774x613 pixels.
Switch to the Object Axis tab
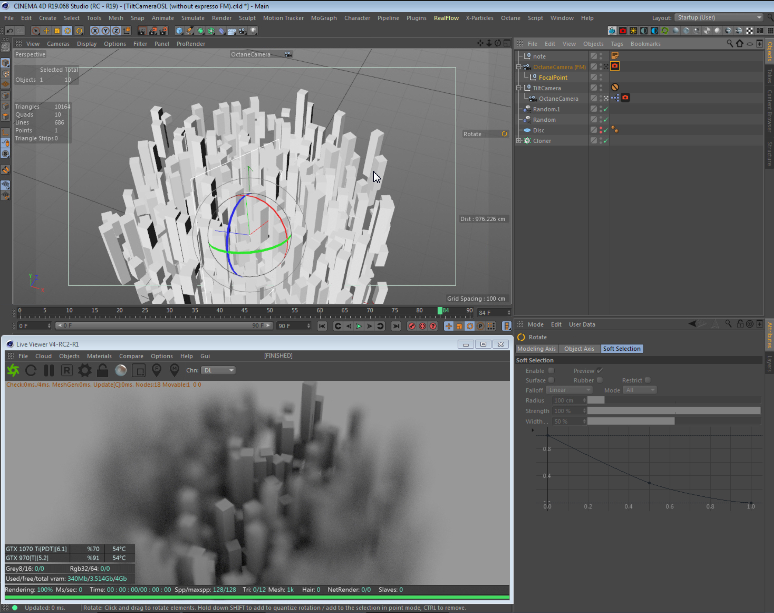(x=579, y=349)
